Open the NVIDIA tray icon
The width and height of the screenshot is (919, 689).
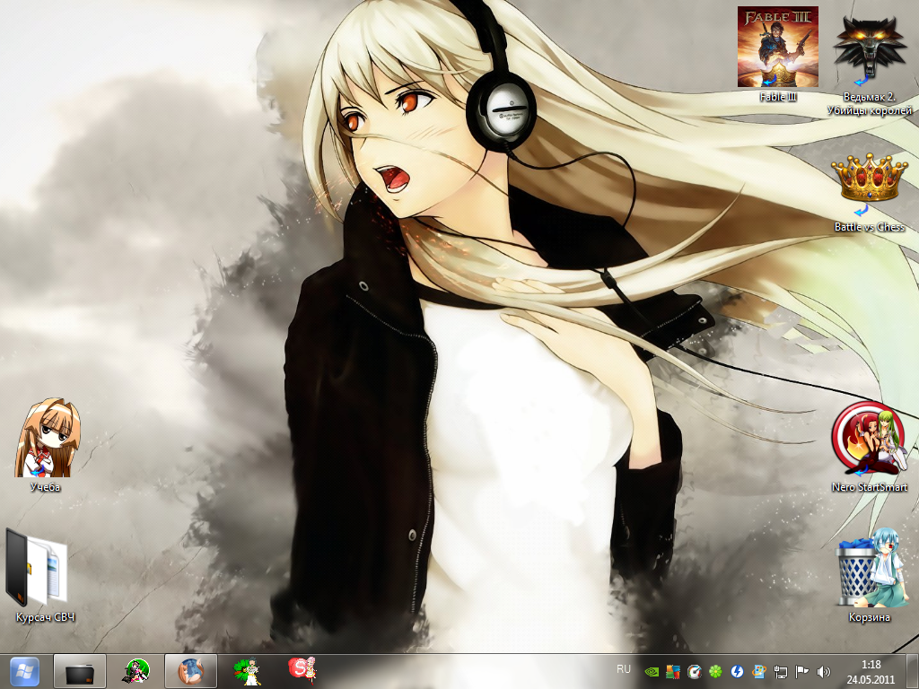point(652,671)
